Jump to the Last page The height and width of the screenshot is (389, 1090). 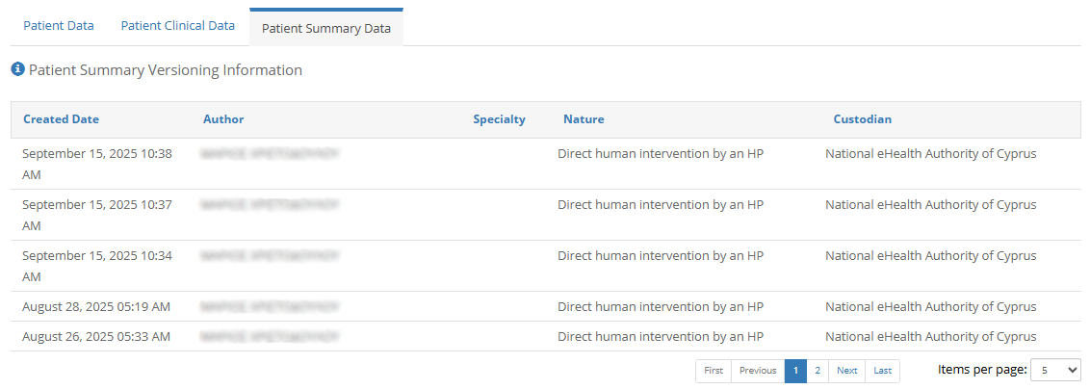(x=882, y=371)
